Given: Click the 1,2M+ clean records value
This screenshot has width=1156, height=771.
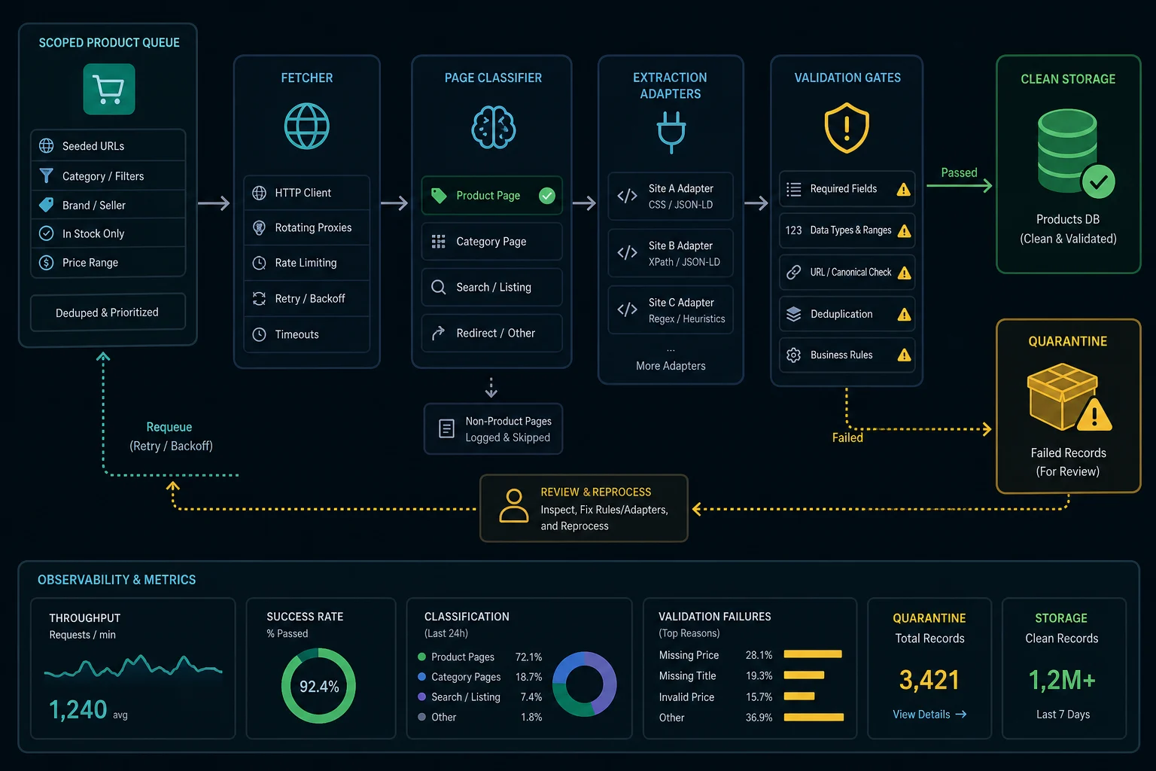Looking at the screenshot, I should [1062, 680].
